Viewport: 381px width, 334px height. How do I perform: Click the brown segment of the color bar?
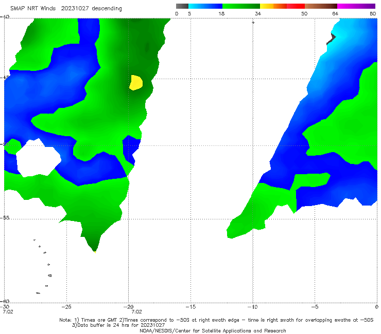click(x=321, y=6)
